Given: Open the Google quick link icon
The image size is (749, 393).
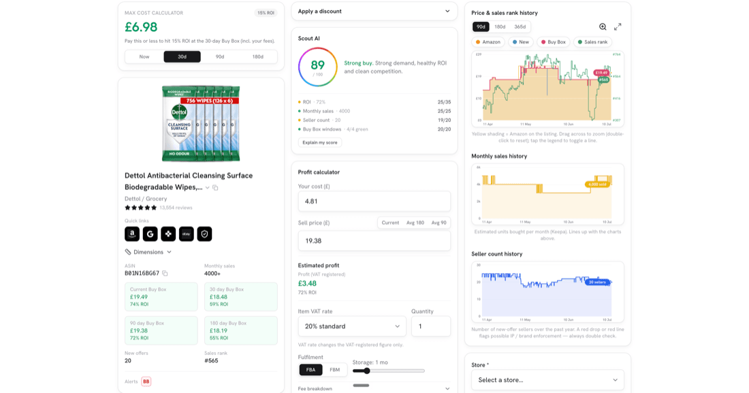Looking at the screenshot, I should [150, 234].
